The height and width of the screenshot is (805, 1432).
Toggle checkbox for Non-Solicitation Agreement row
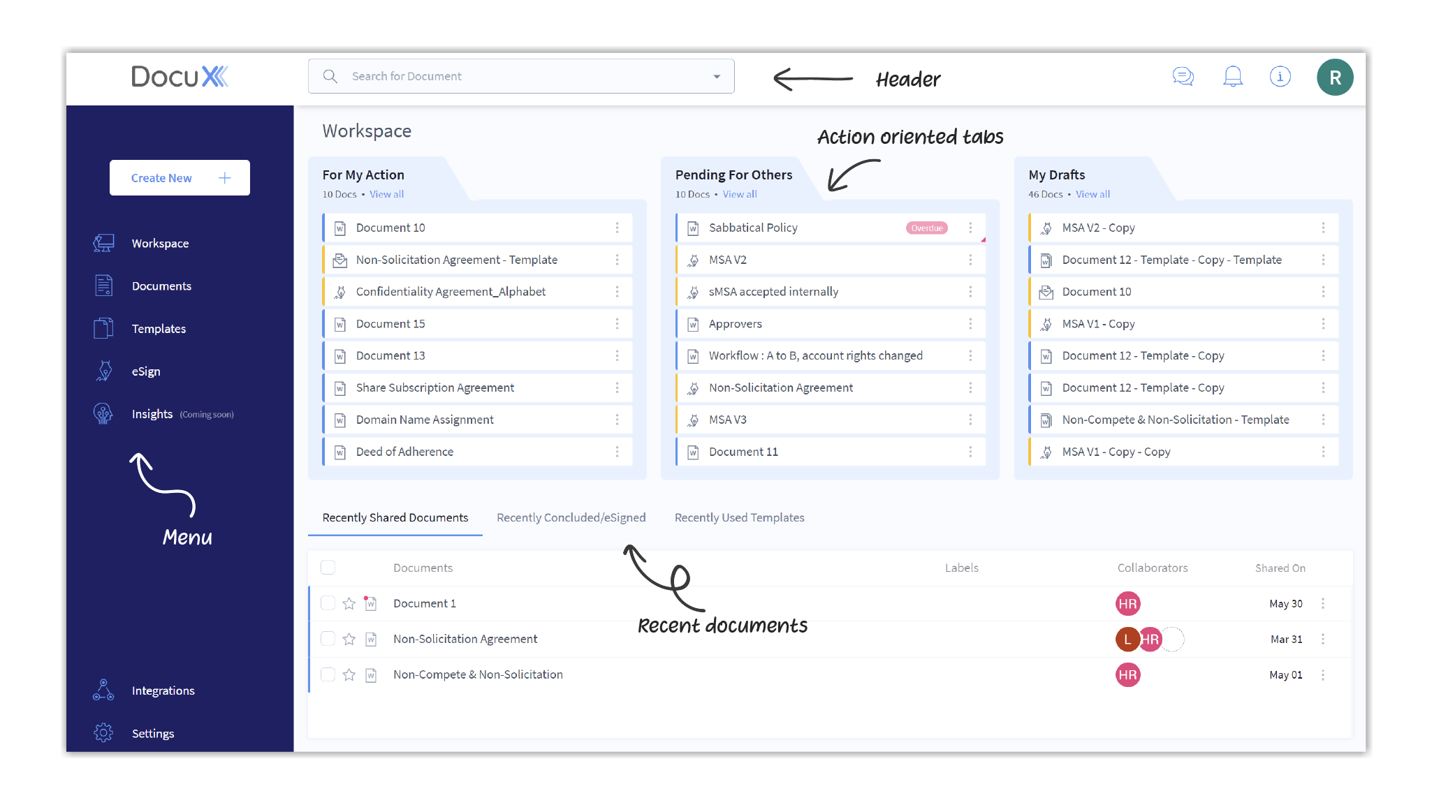[x=330, y=639]
